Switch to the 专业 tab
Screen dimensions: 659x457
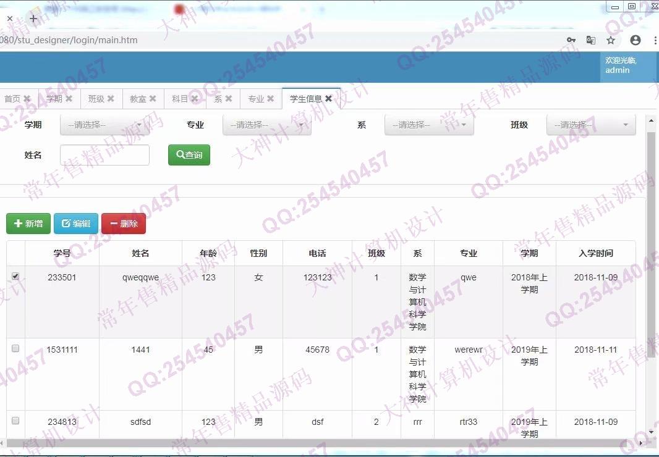click(x=256, y=99)
